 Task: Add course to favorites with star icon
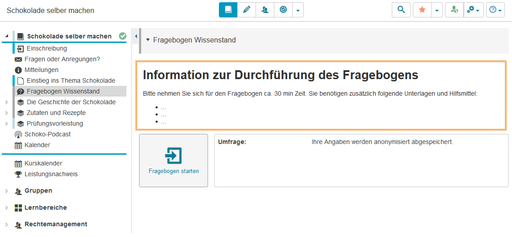[422, 10]
